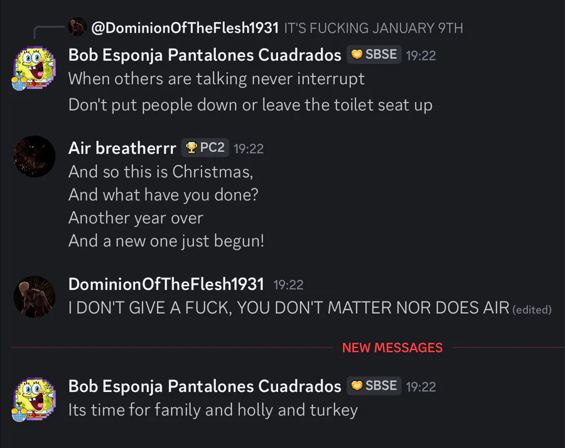Click the @DominionOfTheFlesh1931 mention in reply preview
The height and width of the screenshot is (448, 565).
pyautogui.click(x=185, y=28)
